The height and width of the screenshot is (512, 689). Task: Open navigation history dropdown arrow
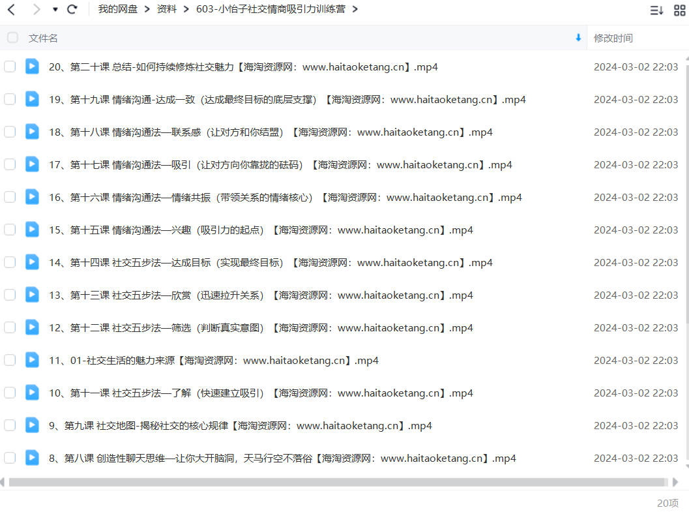(x=55, y=9)
